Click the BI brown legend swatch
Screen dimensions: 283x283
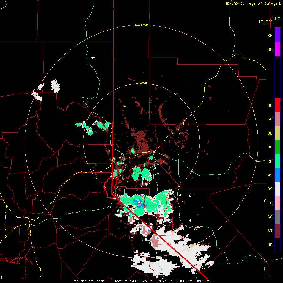[x=278, y=231]
